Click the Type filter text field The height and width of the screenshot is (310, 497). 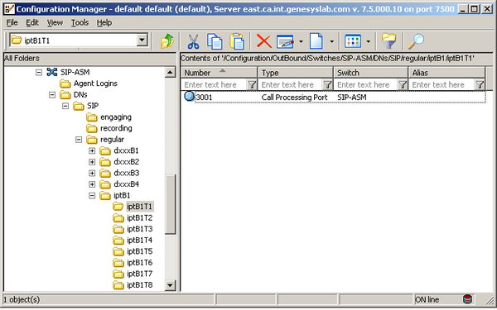pyautogui.click(x=291, y=85)
